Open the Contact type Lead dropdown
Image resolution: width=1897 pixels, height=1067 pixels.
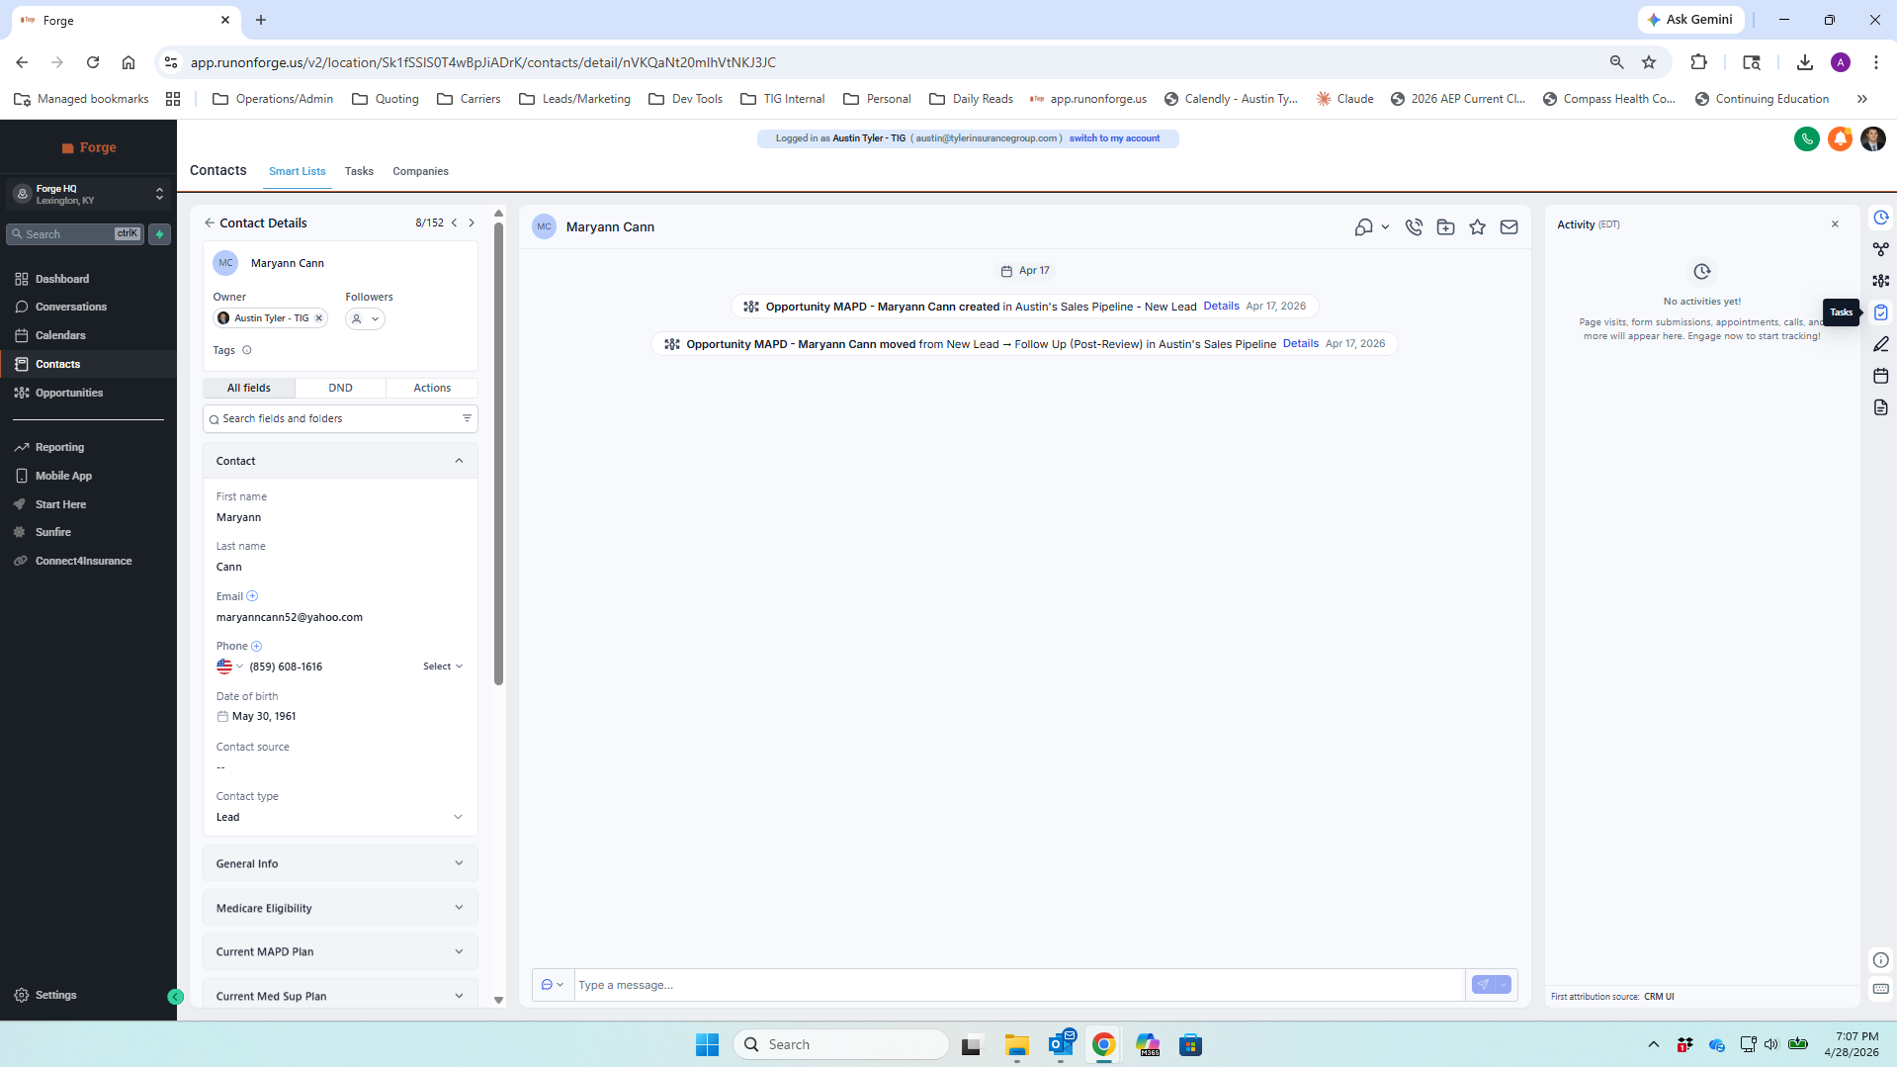pos(340,817)
